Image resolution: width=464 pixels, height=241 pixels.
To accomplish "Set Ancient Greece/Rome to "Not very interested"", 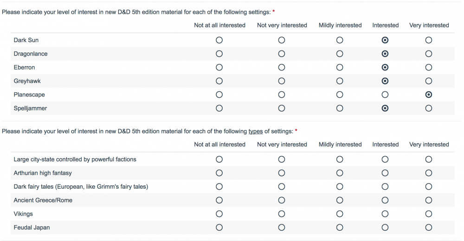I will click(x=282, y=200).
